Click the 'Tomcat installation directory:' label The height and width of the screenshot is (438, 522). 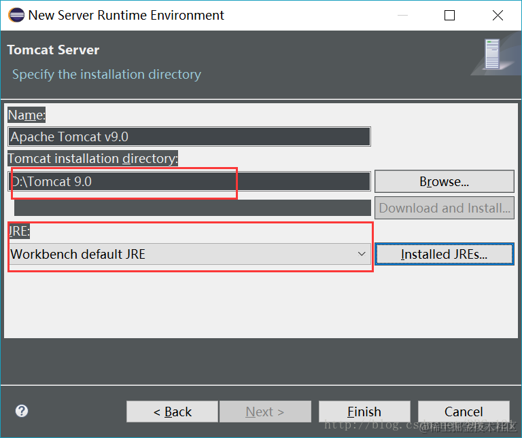[x=93, y=159]
